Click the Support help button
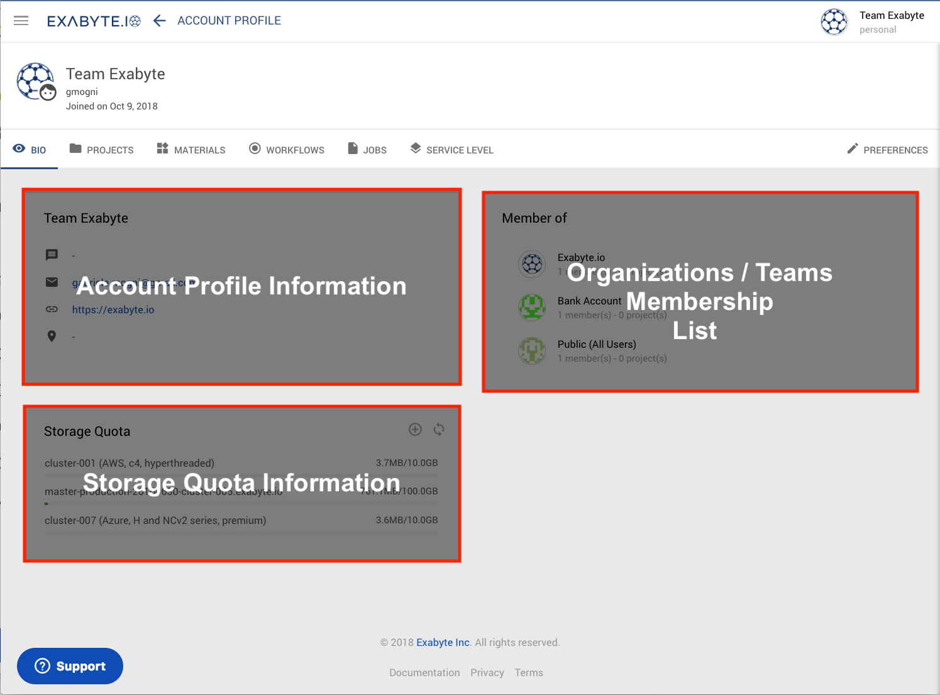The image size is (940, 695). click(70, 666)
